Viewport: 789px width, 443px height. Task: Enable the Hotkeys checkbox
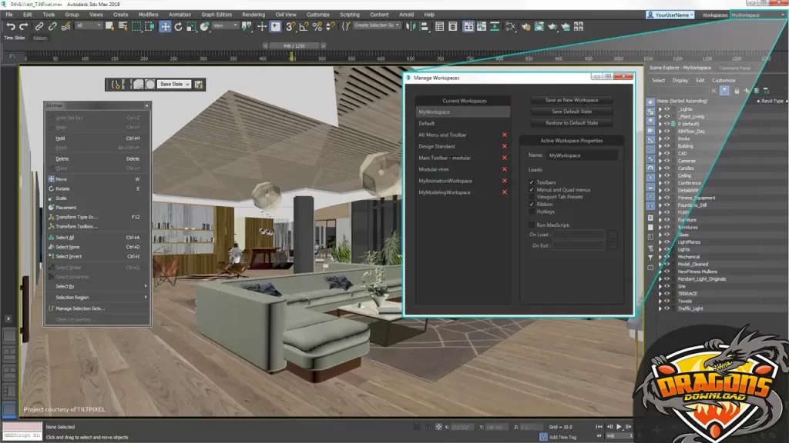pos(532,212)
